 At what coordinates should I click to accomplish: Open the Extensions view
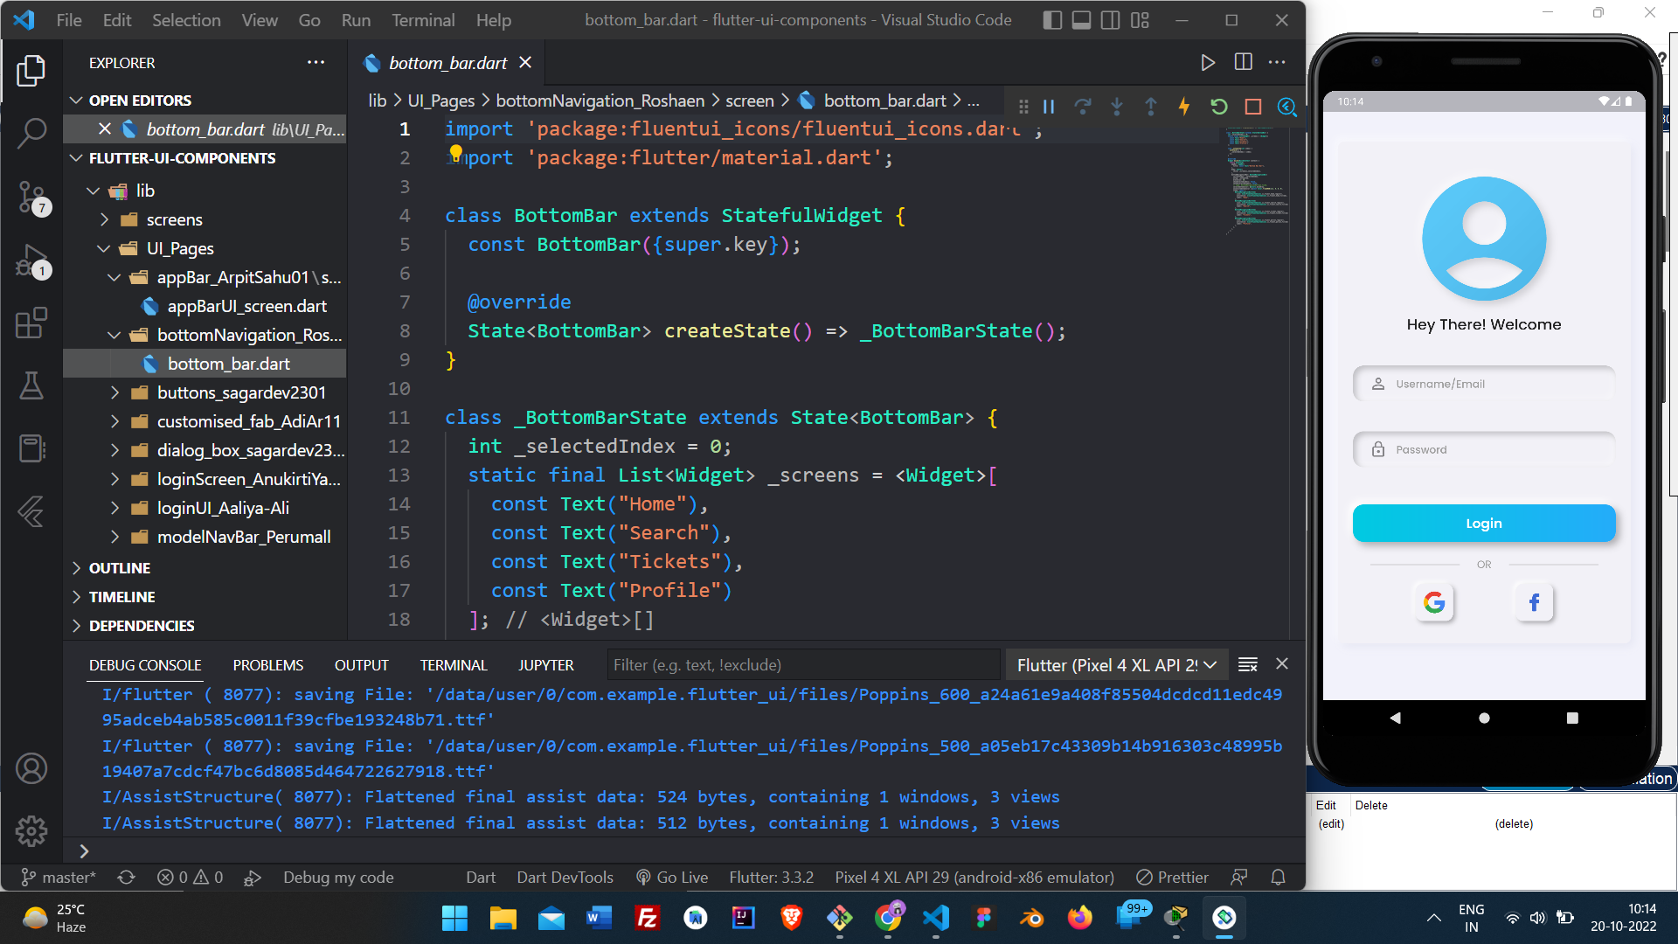[x=31, y=323]
